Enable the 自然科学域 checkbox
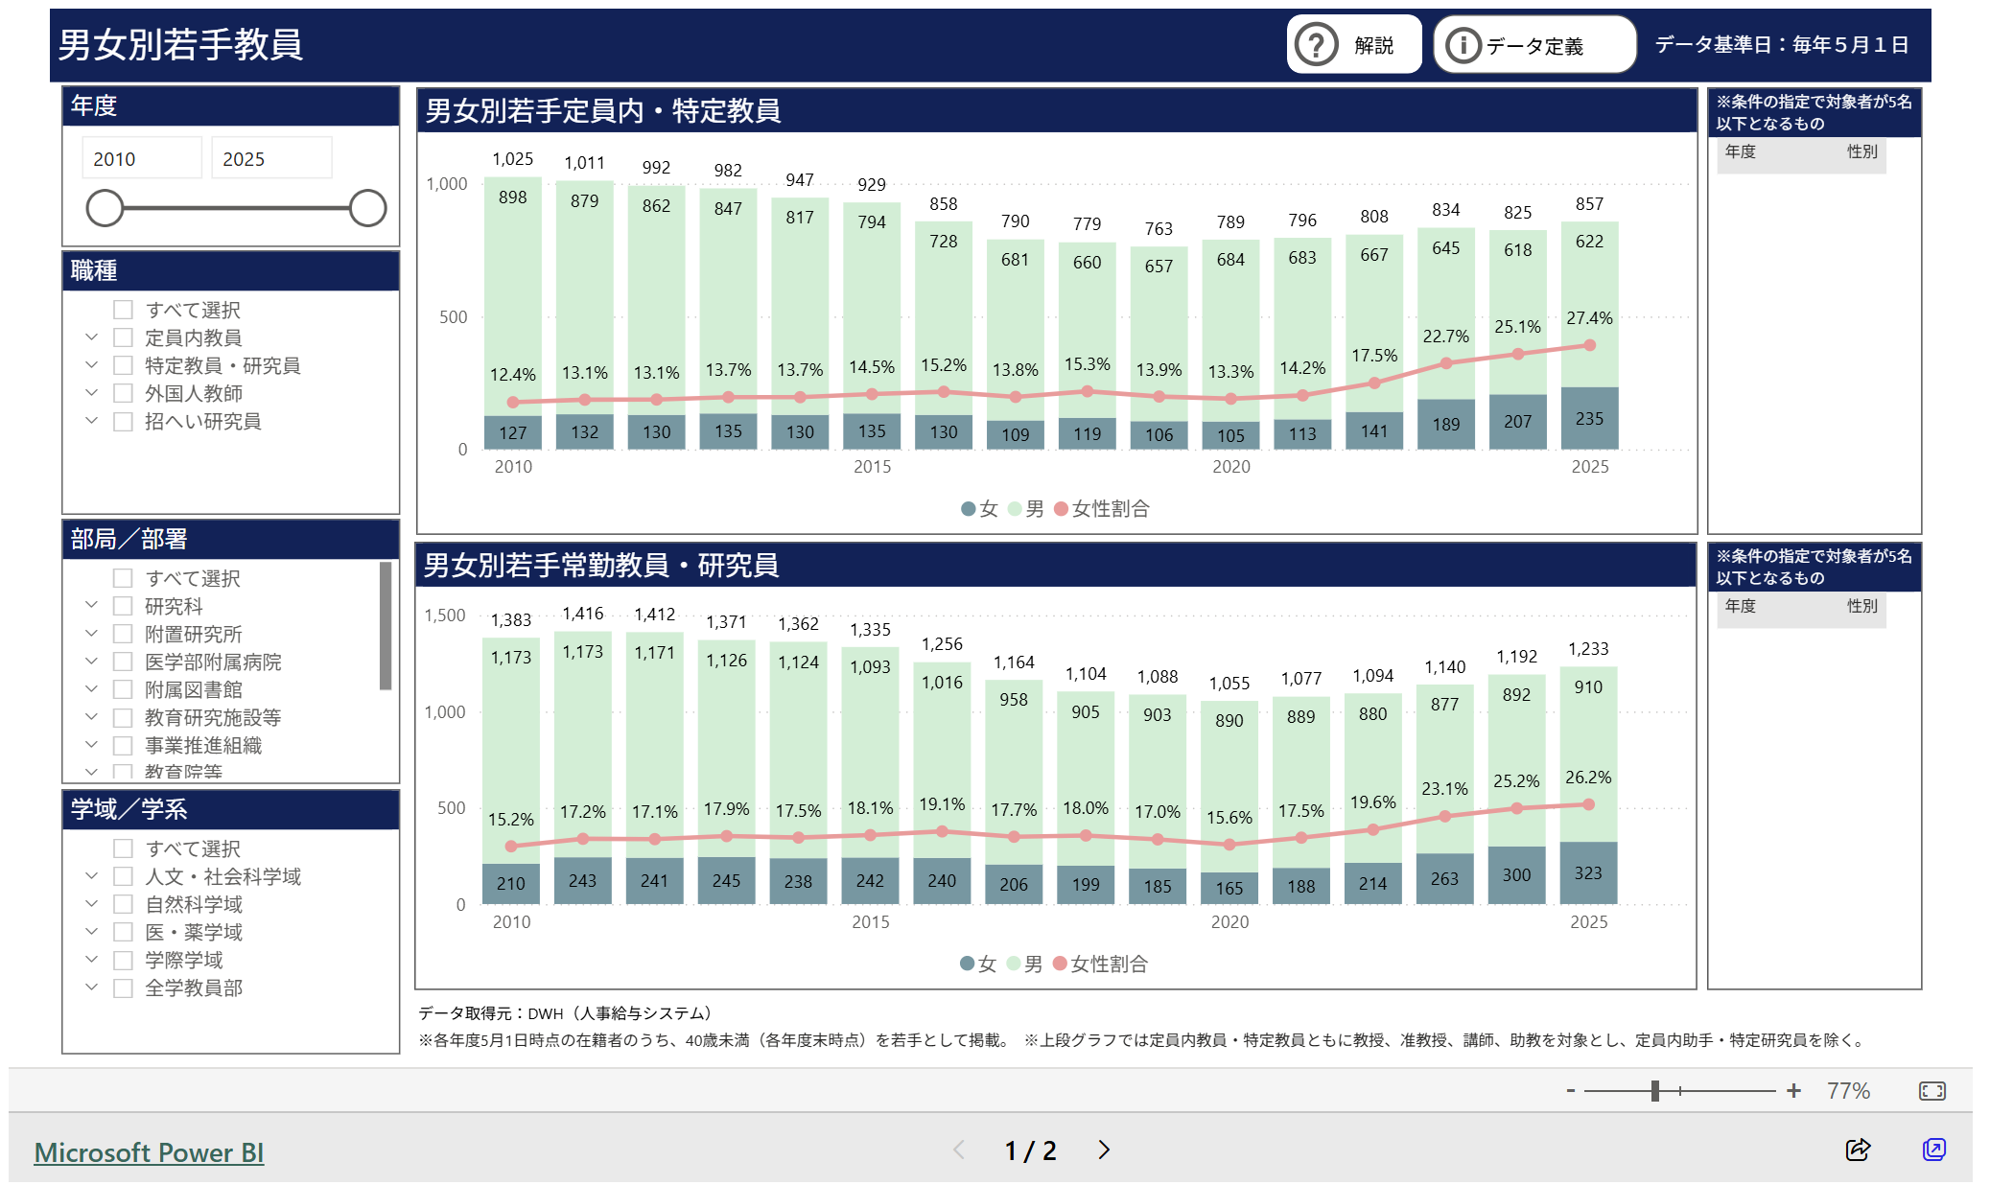The height and width of the screenshot is (1185, 1990). click(123, 904)
